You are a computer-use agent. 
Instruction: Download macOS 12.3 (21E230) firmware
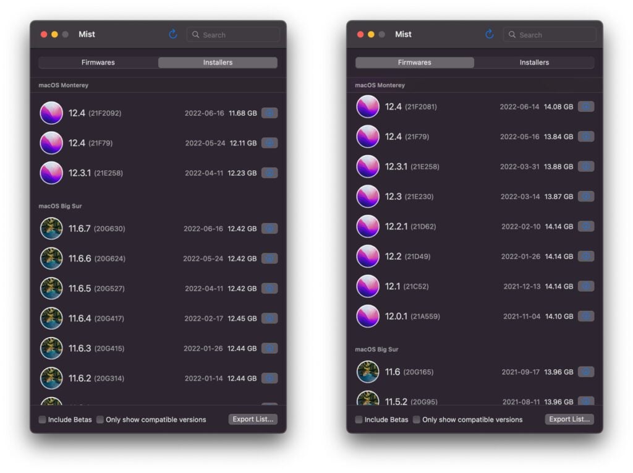click(586, 196)
